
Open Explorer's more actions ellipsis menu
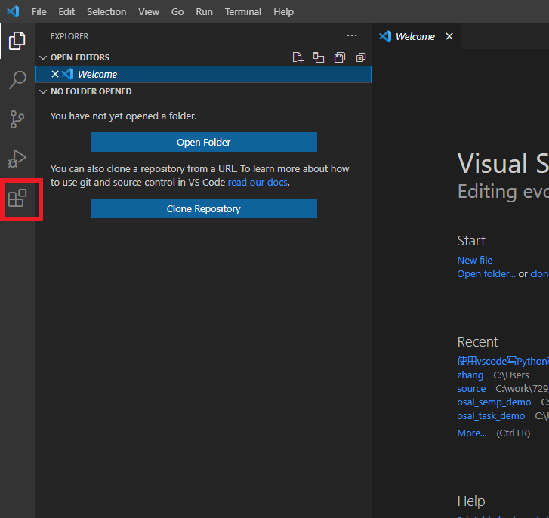tap(352, 35)
